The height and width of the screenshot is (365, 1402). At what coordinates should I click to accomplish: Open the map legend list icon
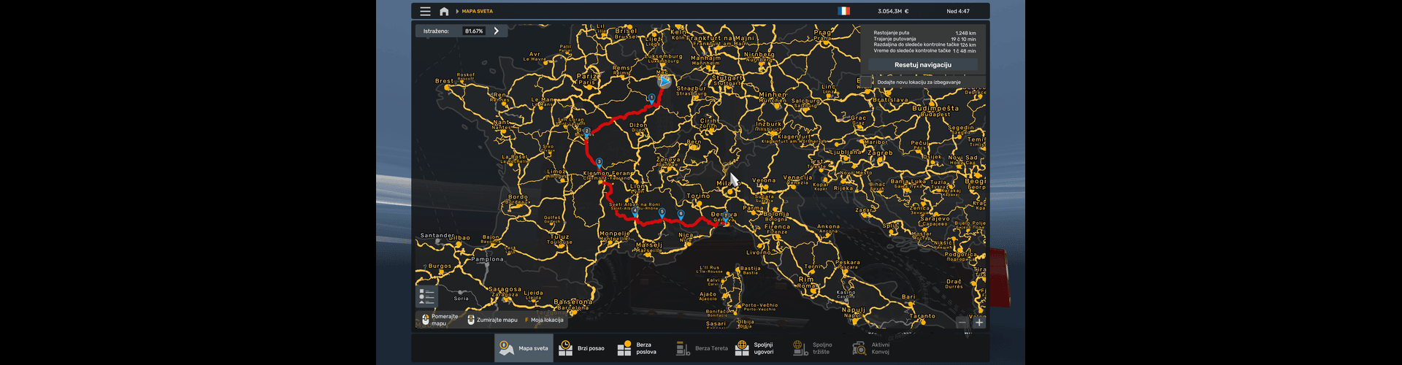coord(427,296)
